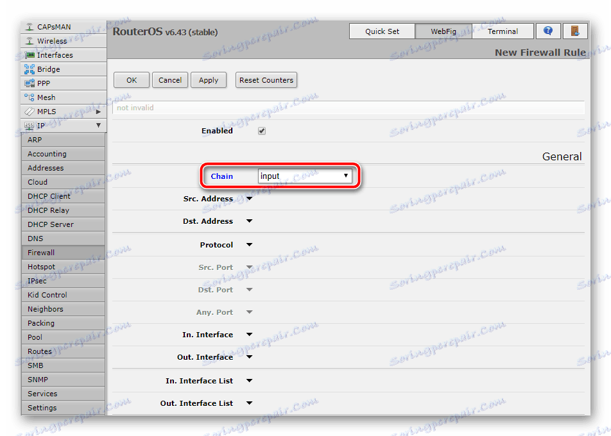Open the Packing menu item
Screen dimensions: 611x436
[x=63, y=323]
